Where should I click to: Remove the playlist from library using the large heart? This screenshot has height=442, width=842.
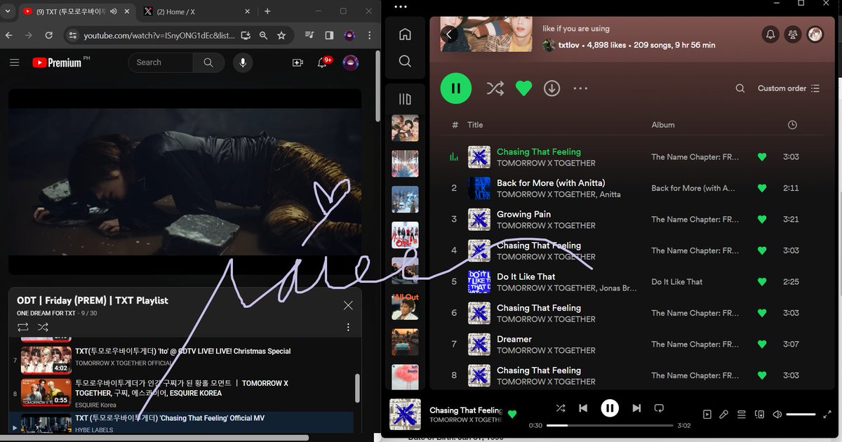[x=523, y=88]
